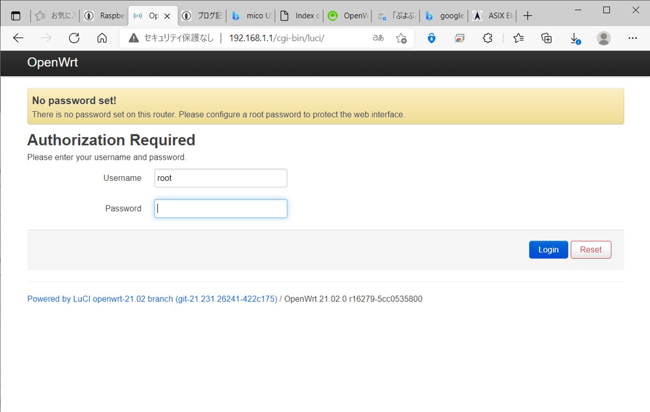Switch to the Index tab

[300, 16]
